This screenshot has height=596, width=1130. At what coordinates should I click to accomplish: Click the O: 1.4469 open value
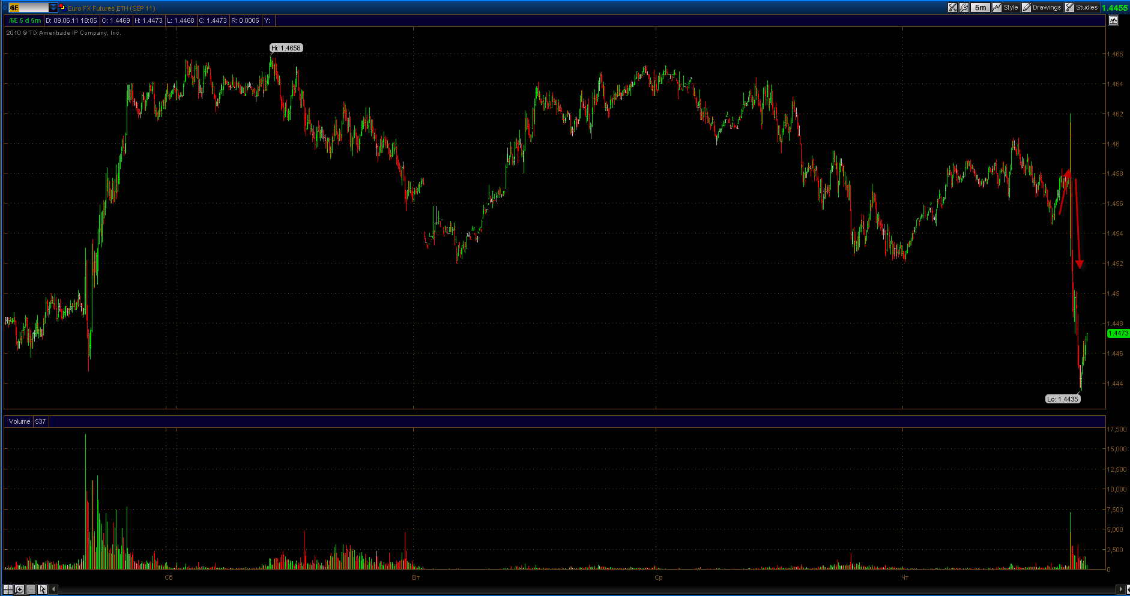click(x=116, y=20)
